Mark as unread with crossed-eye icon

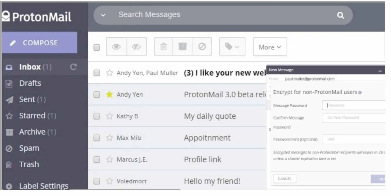136,47
